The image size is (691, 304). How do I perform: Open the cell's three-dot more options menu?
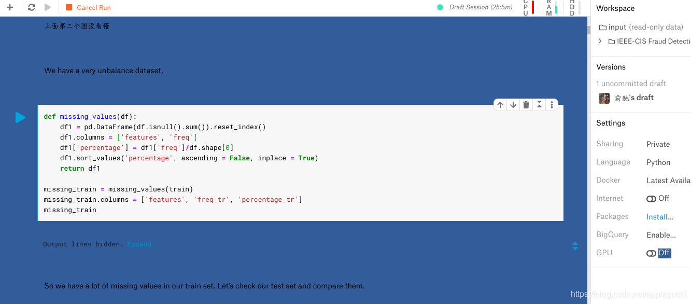point(552,105)
